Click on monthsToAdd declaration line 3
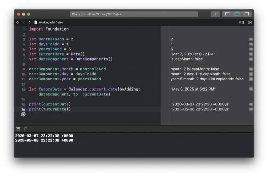 click(x=51, y=39)
